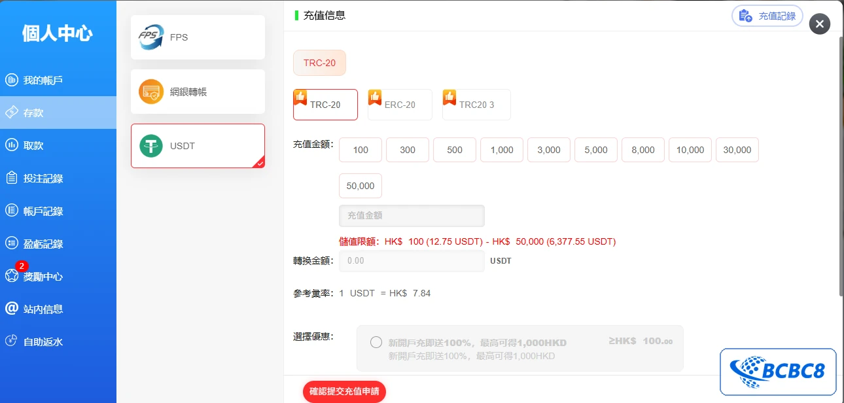Choose the TRC-20 channel option
Viewport: 844px width, 403px height.
pyautogui.click(x=325, y=105)
